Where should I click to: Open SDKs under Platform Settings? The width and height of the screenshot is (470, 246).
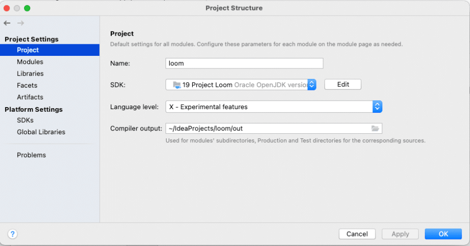25,120
